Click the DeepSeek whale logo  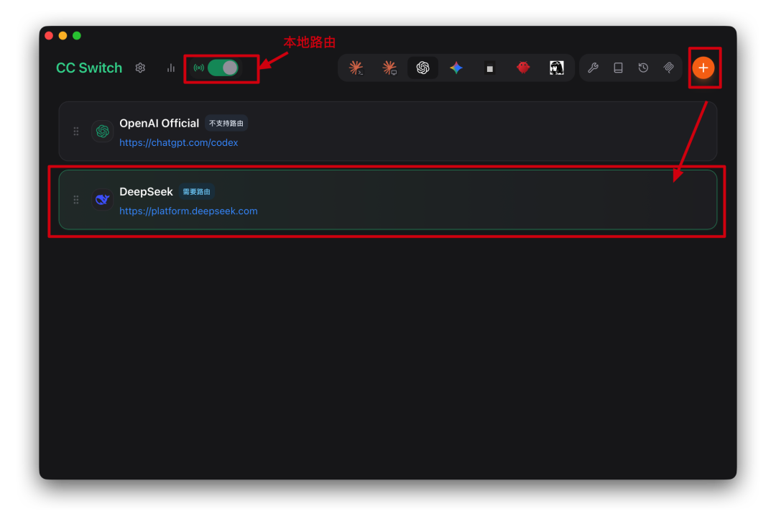coord(103,200)
